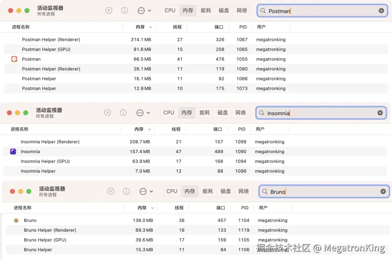The image size is (392, 261).
Task: Click the Bruno search input field
Action: point(324,191)
